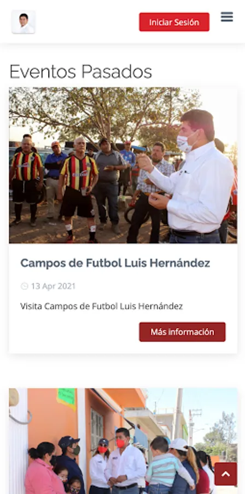Click the green sign on the orange wall
This screenshot has width=245, height=494.
coord(66,398)
